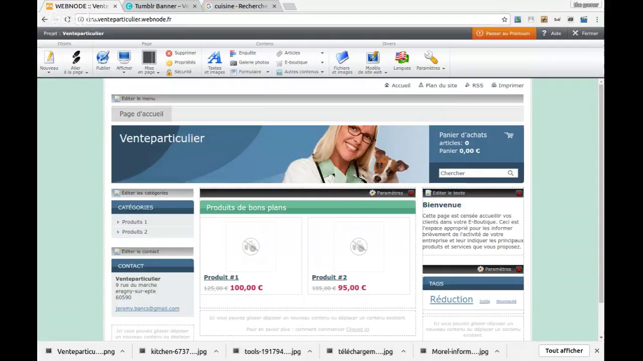Delete the Tags block
This screenshot has height=361, width=643.
[519, 269]
